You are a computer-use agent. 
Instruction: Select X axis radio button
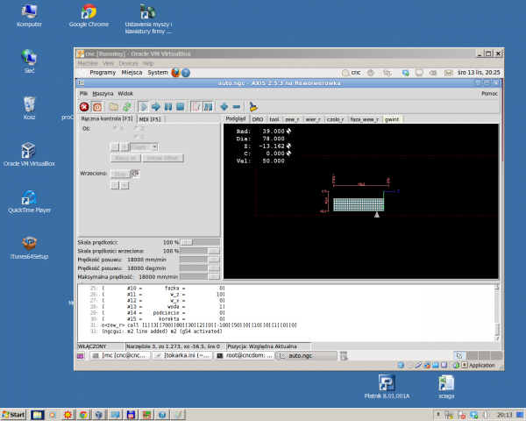point(115,128)
